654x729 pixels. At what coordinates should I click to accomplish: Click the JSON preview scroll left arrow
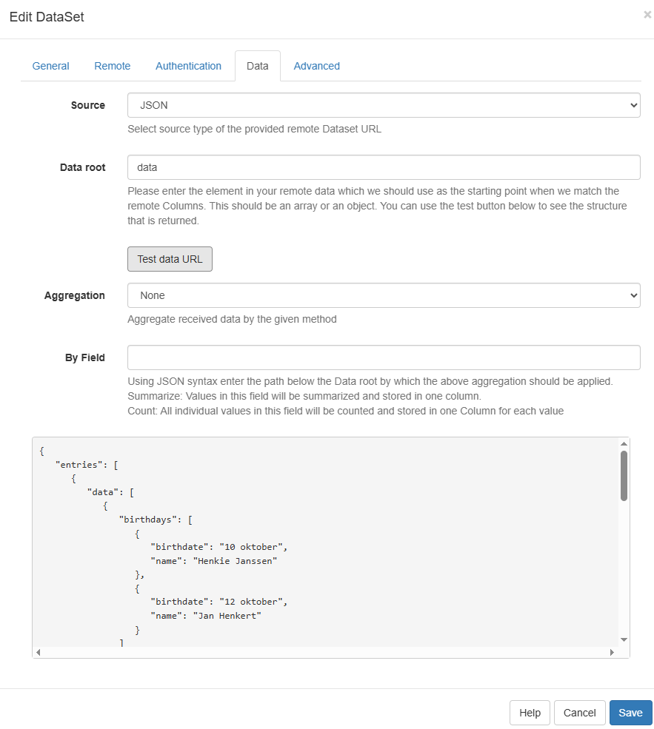coord(39,652)
